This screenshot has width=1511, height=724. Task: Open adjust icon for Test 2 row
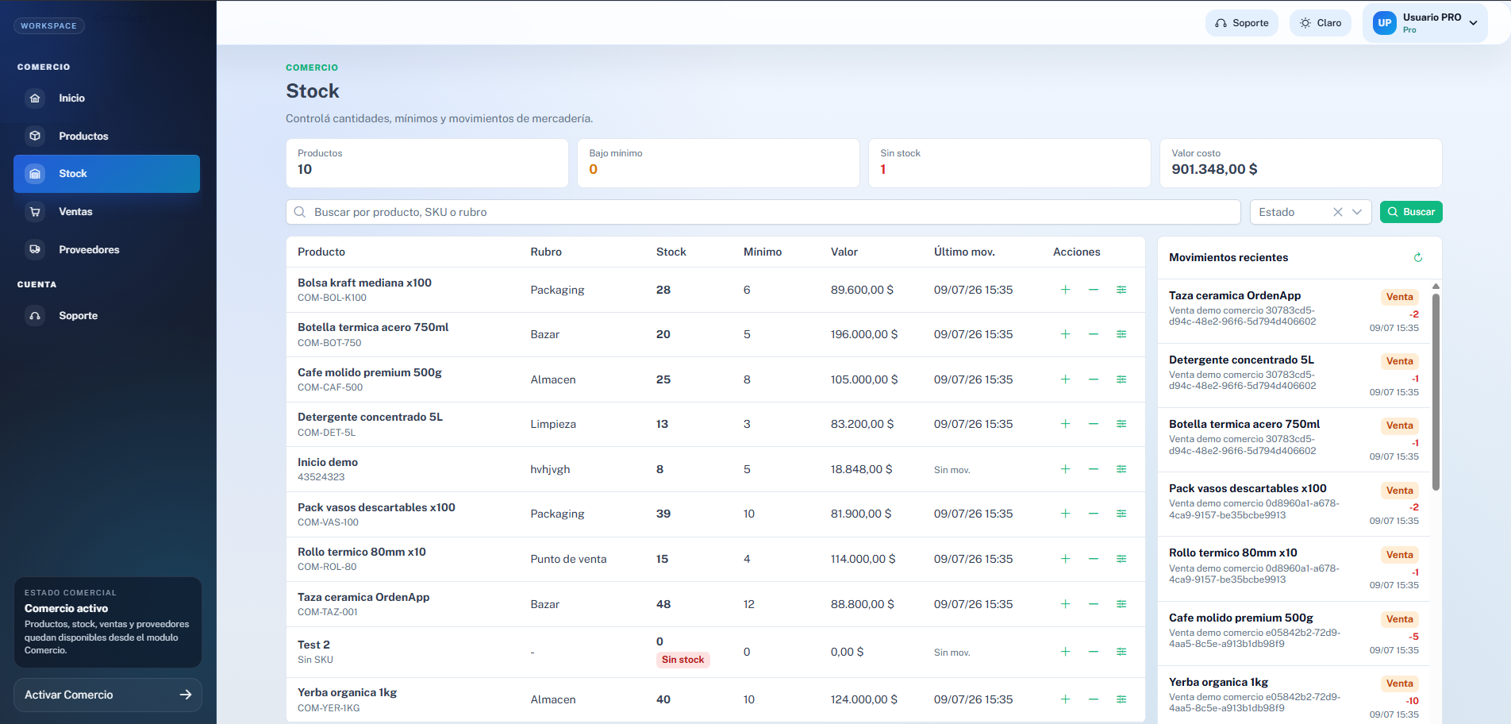(1121, 652)
